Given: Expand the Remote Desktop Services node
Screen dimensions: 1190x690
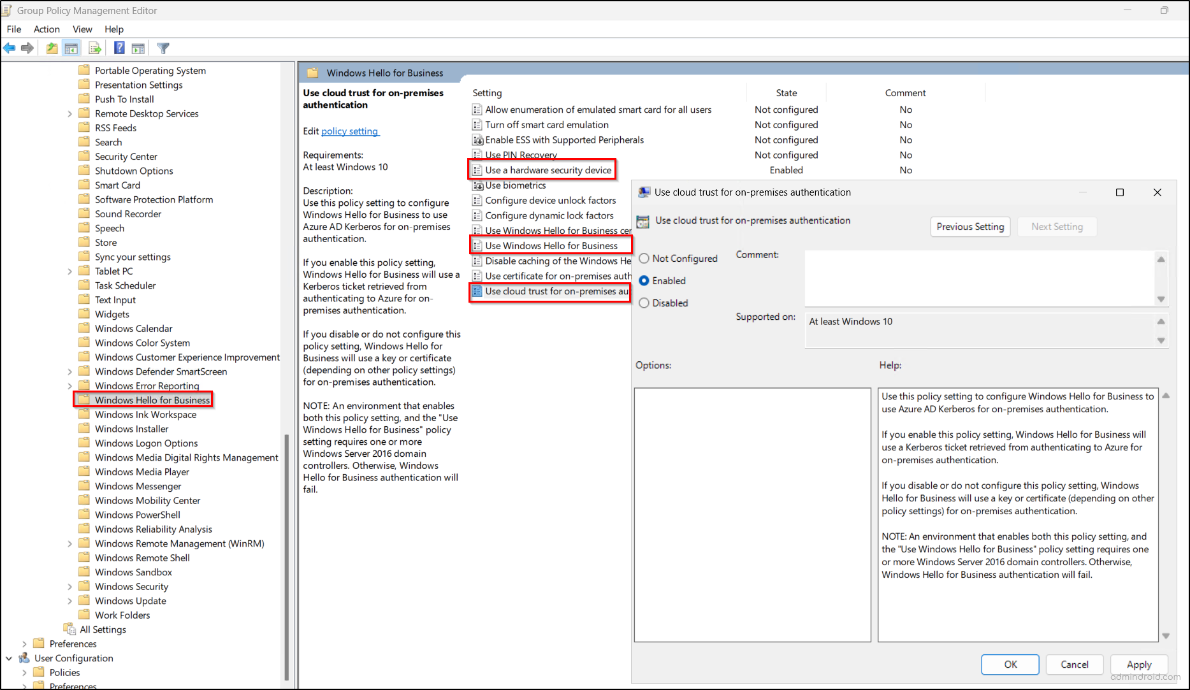Looking at the screenshot, I should click(70, 113).
